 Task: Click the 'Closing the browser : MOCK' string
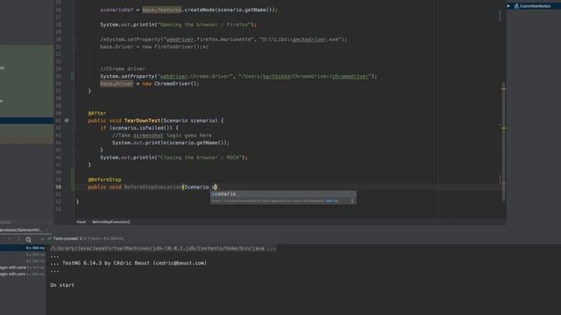pyautogui.click(x=200, y=157)
